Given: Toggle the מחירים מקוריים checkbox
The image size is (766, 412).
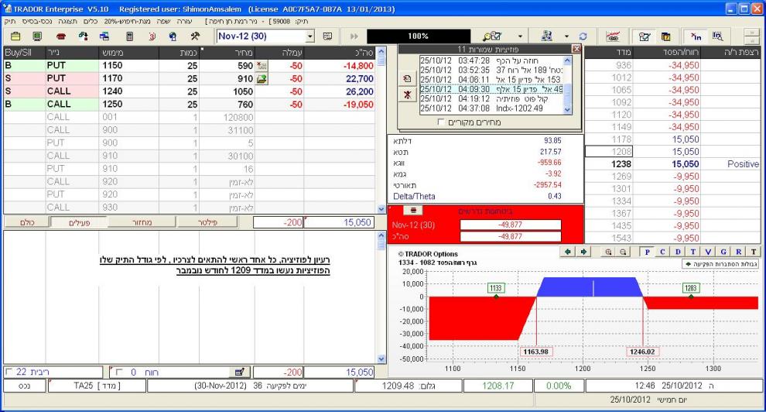Looking at the screenshot, I should pos(441,122).
